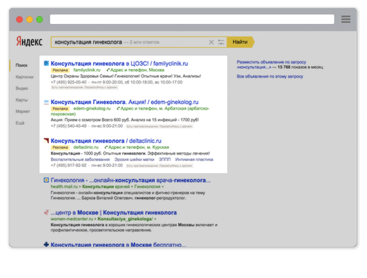Open the Карты sidebar tab
367x278 pixels.
[x=21, y=100]
